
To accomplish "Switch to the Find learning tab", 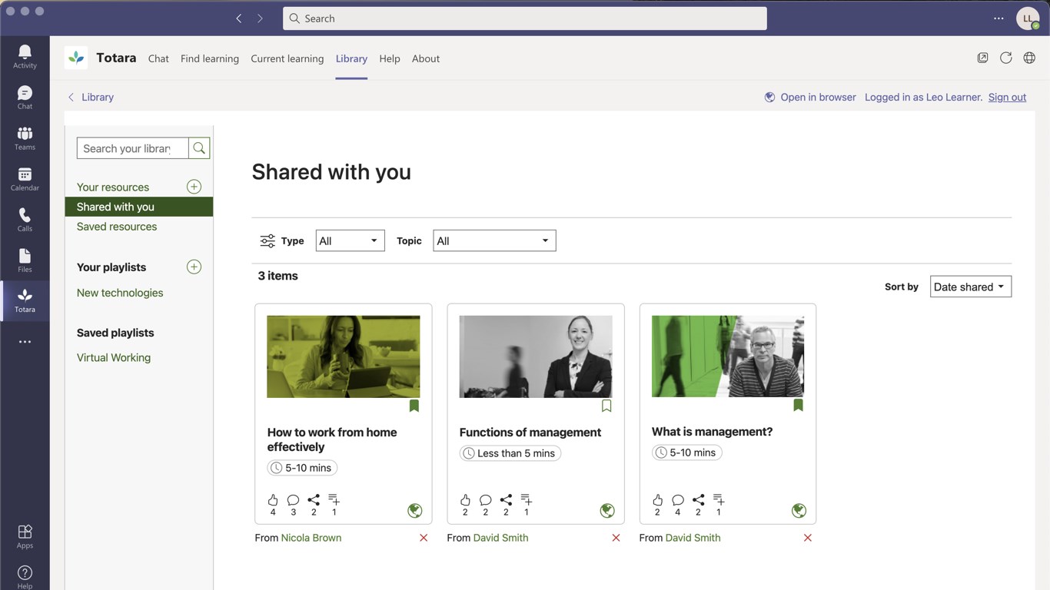I will pyautogui.click(x=209, y=58).
